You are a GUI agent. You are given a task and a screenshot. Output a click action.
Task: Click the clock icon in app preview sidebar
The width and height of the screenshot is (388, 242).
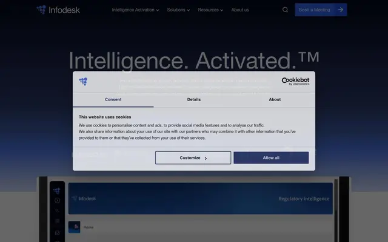pyautogui.click(x=57, y=200)
